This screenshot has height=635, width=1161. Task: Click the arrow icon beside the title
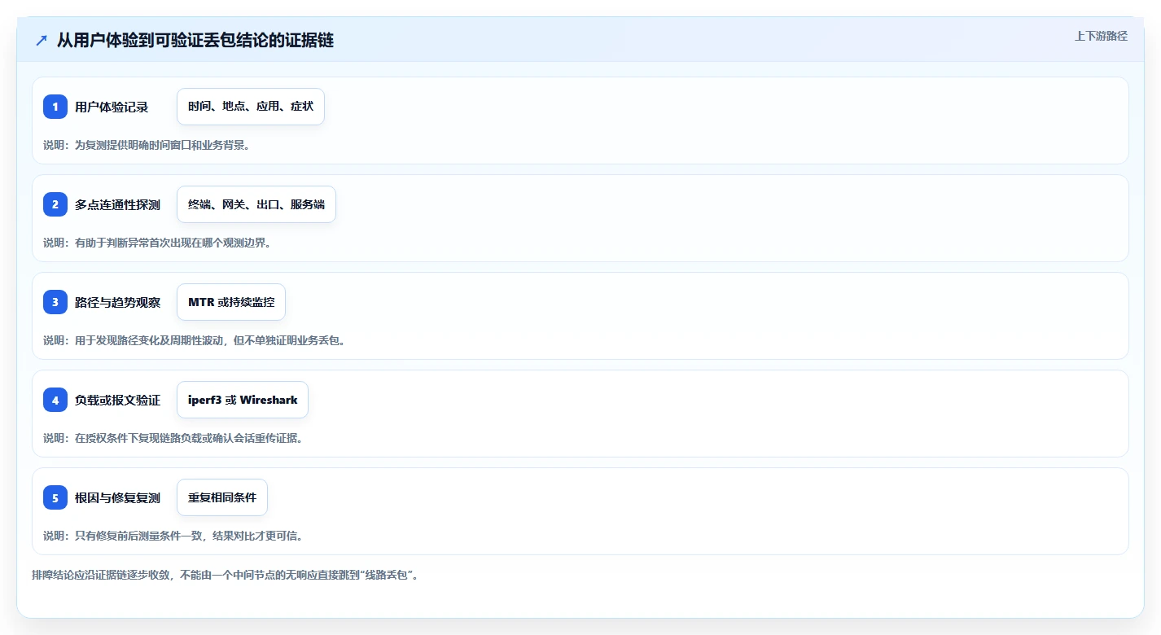click(x=42, y=41)
